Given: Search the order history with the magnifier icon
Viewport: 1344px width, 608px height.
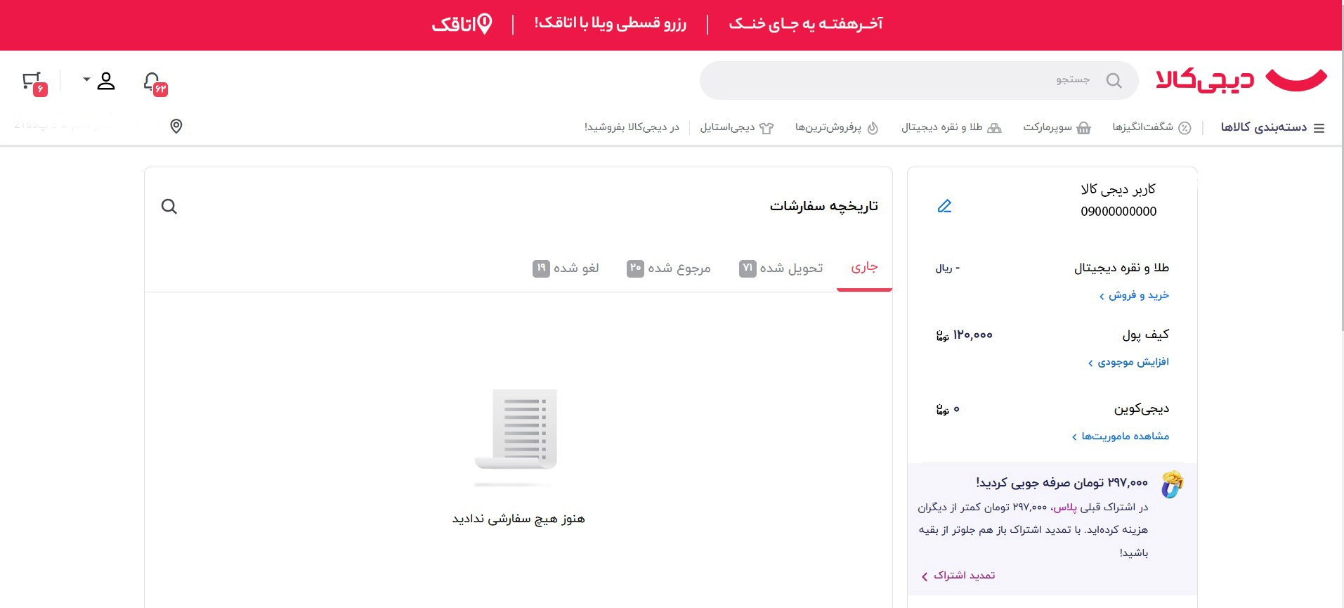Looking at the screenshot, I should click(169, 206).
